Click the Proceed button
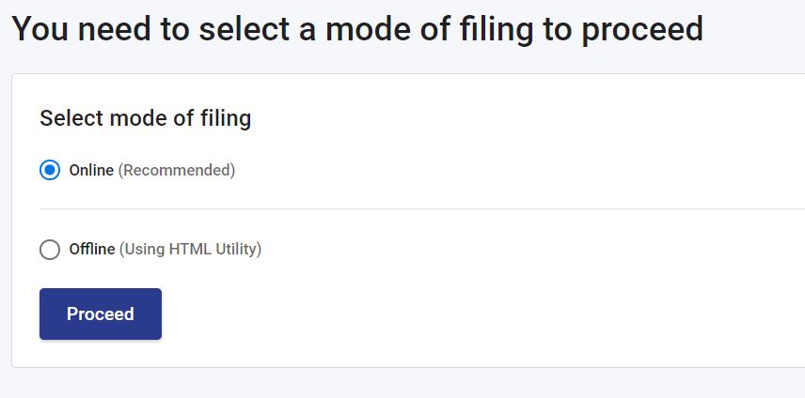805x398 pixels. pyautogui.click(x=101, y=314)
